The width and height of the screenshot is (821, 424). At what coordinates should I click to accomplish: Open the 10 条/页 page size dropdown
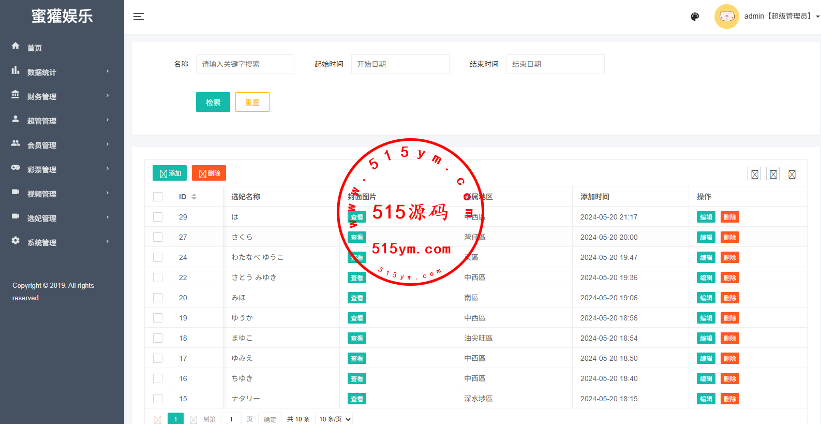click(335, 419)
